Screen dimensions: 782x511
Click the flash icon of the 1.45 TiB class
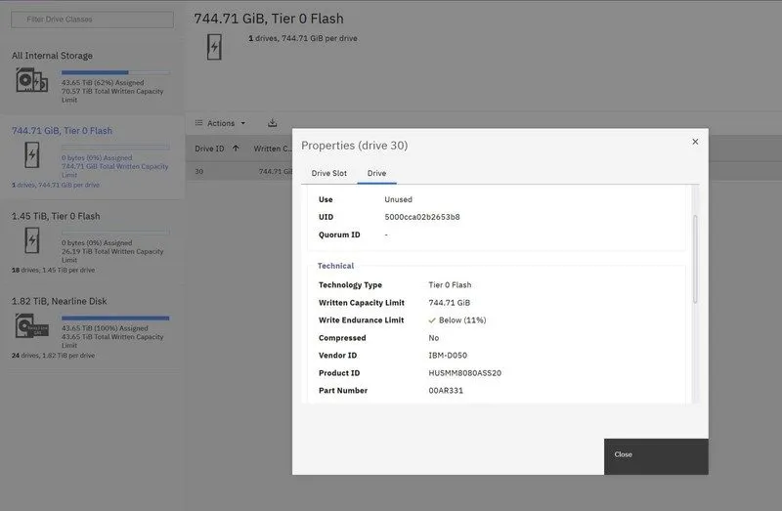(x=32, y=240)
